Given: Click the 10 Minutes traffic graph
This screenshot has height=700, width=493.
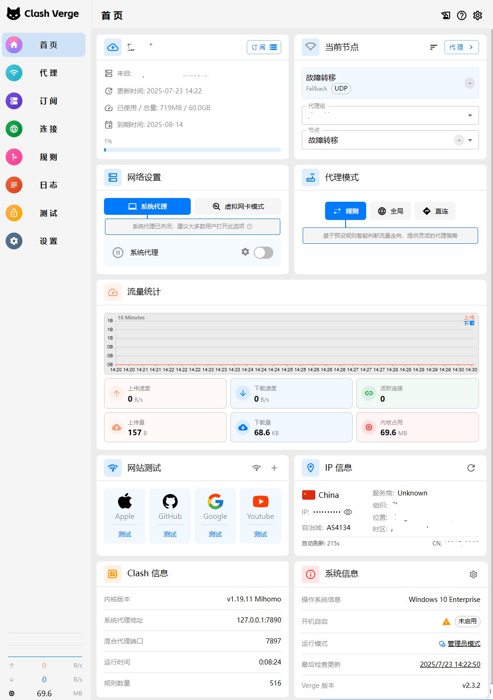Looking at the screenshot, I should click(292, 343).
